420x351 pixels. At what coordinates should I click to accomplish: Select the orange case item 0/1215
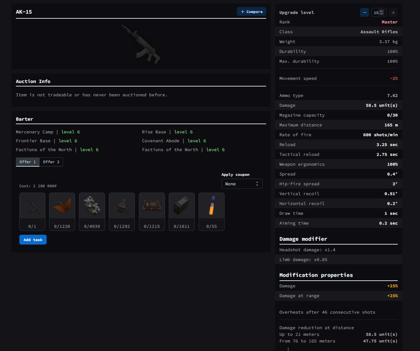[x=152, y=212]
